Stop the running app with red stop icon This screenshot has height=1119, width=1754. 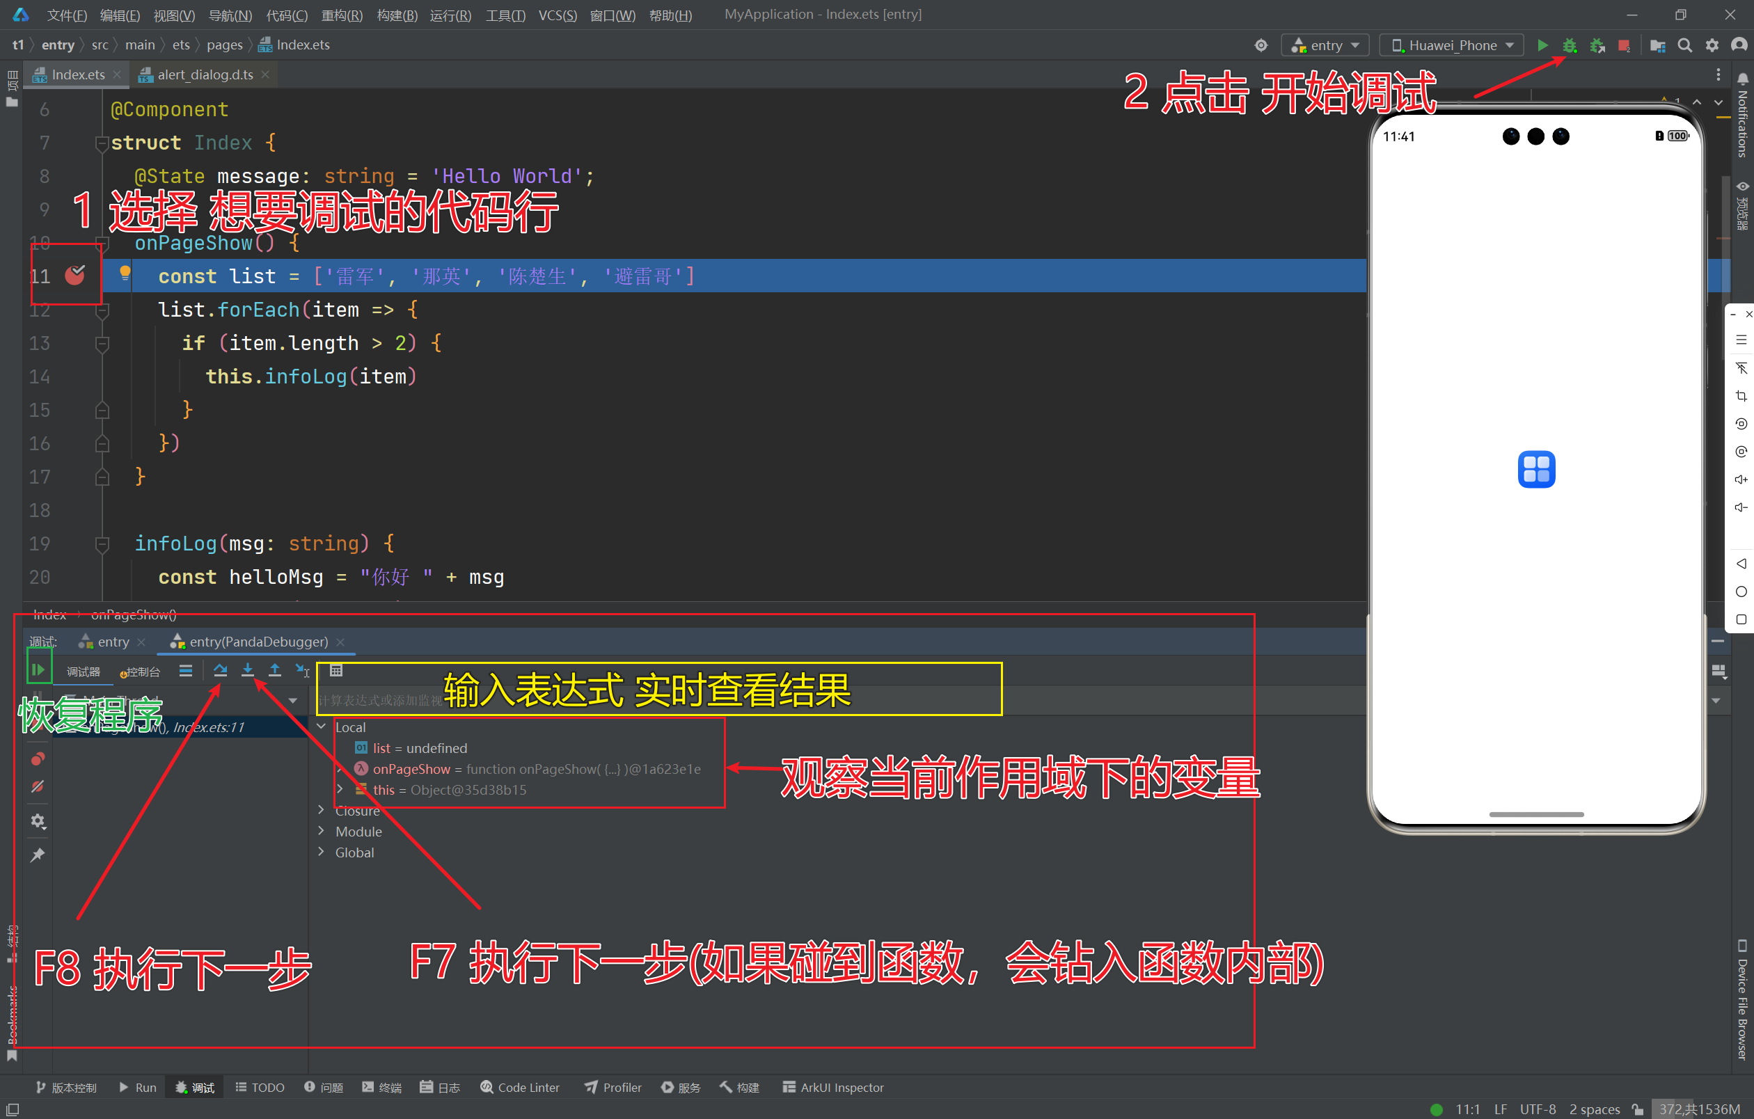[1625, 45]
